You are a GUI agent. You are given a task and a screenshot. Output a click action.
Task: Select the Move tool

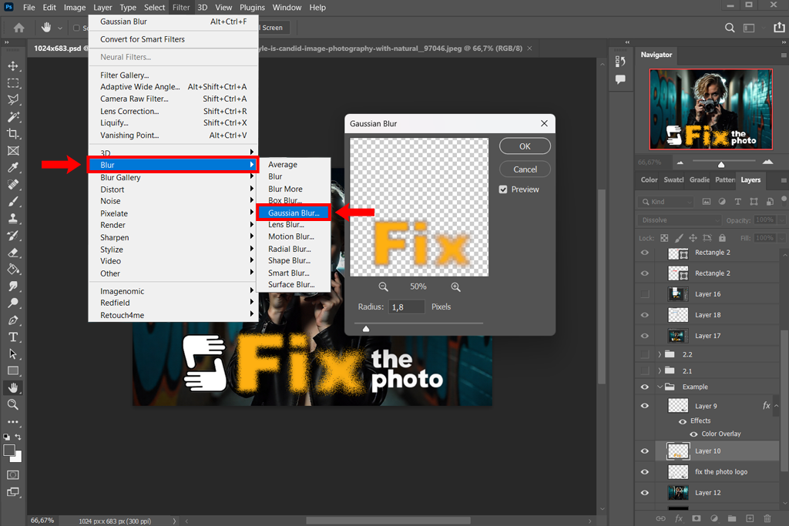[x=13, y=66]
